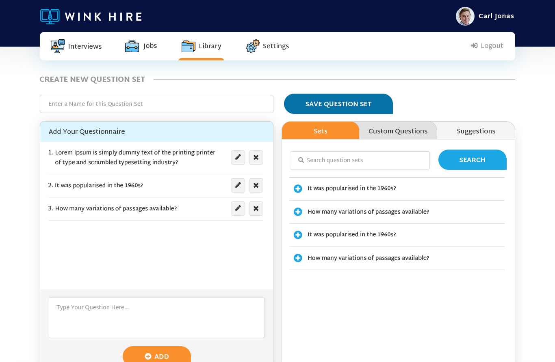Select the Suggestions tab

coord(476,131)
